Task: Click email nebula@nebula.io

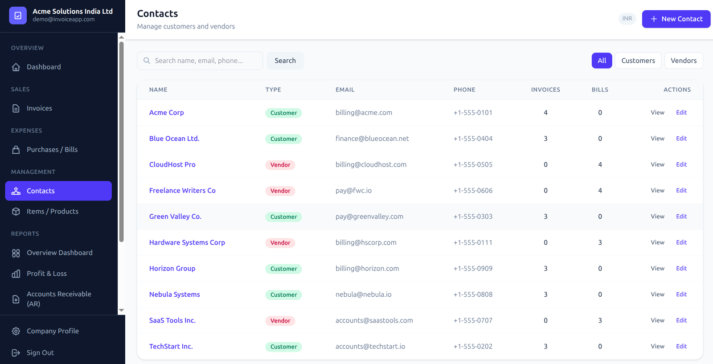Action: pyautogui.click(x=364, y=294)
